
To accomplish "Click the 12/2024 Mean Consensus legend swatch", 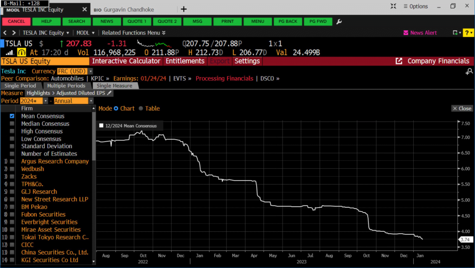I will point(101,125).
